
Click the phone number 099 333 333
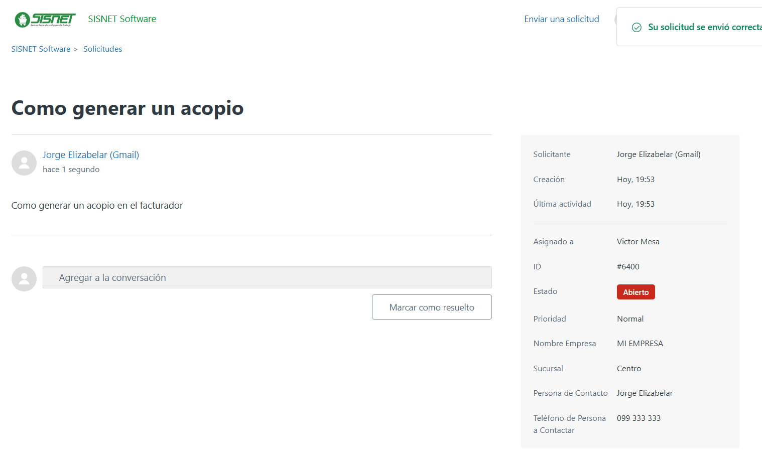639,418
